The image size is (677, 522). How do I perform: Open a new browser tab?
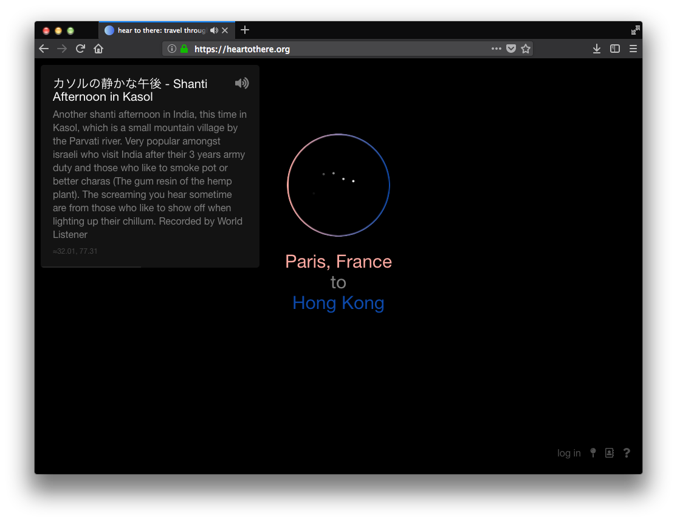coord(245,30)
